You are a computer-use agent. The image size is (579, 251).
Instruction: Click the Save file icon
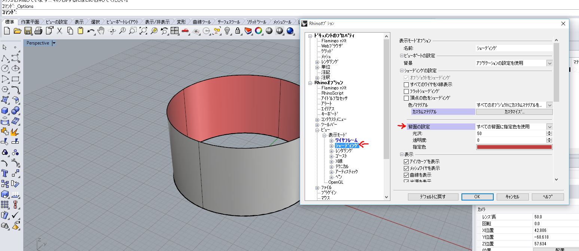(x=28, y=31)
